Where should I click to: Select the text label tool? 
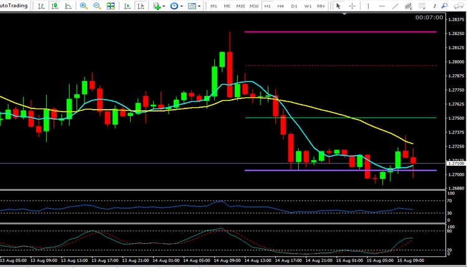tap(435, 6)
